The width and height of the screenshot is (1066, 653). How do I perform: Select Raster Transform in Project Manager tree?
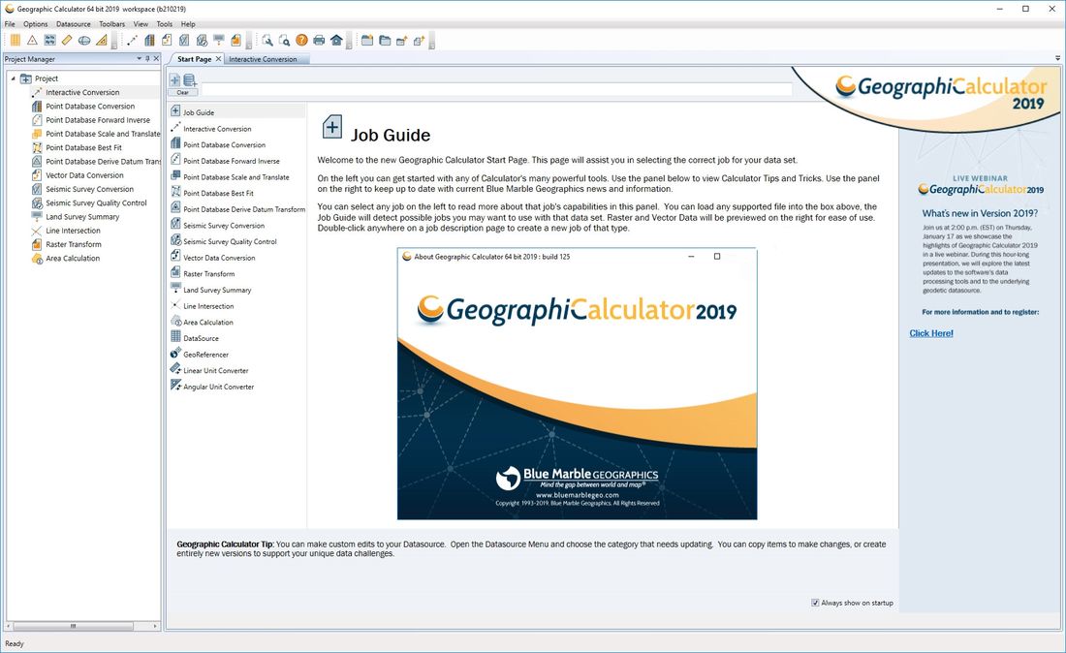[74, 244]
